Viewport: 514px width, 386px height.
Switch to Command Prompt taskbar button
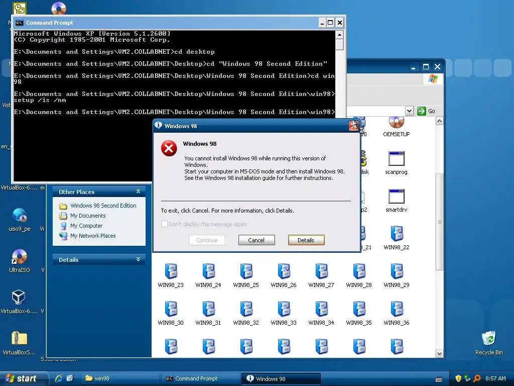pyautogui.click(x=201, y=378)
